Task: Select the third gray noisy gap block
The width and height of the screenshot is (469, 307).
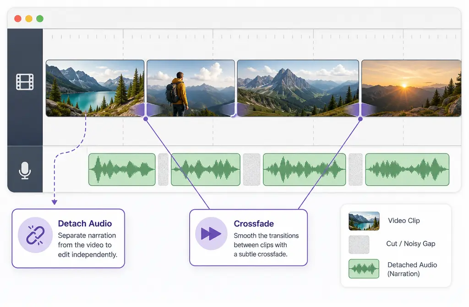Action: [x=355, y=169]
